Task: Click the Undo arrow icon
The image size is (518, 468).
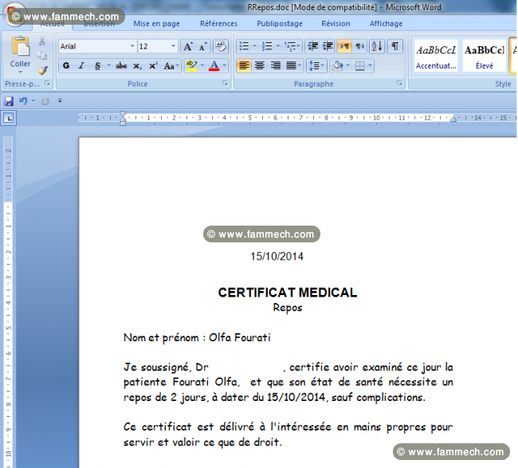Action: click(23, 100)
